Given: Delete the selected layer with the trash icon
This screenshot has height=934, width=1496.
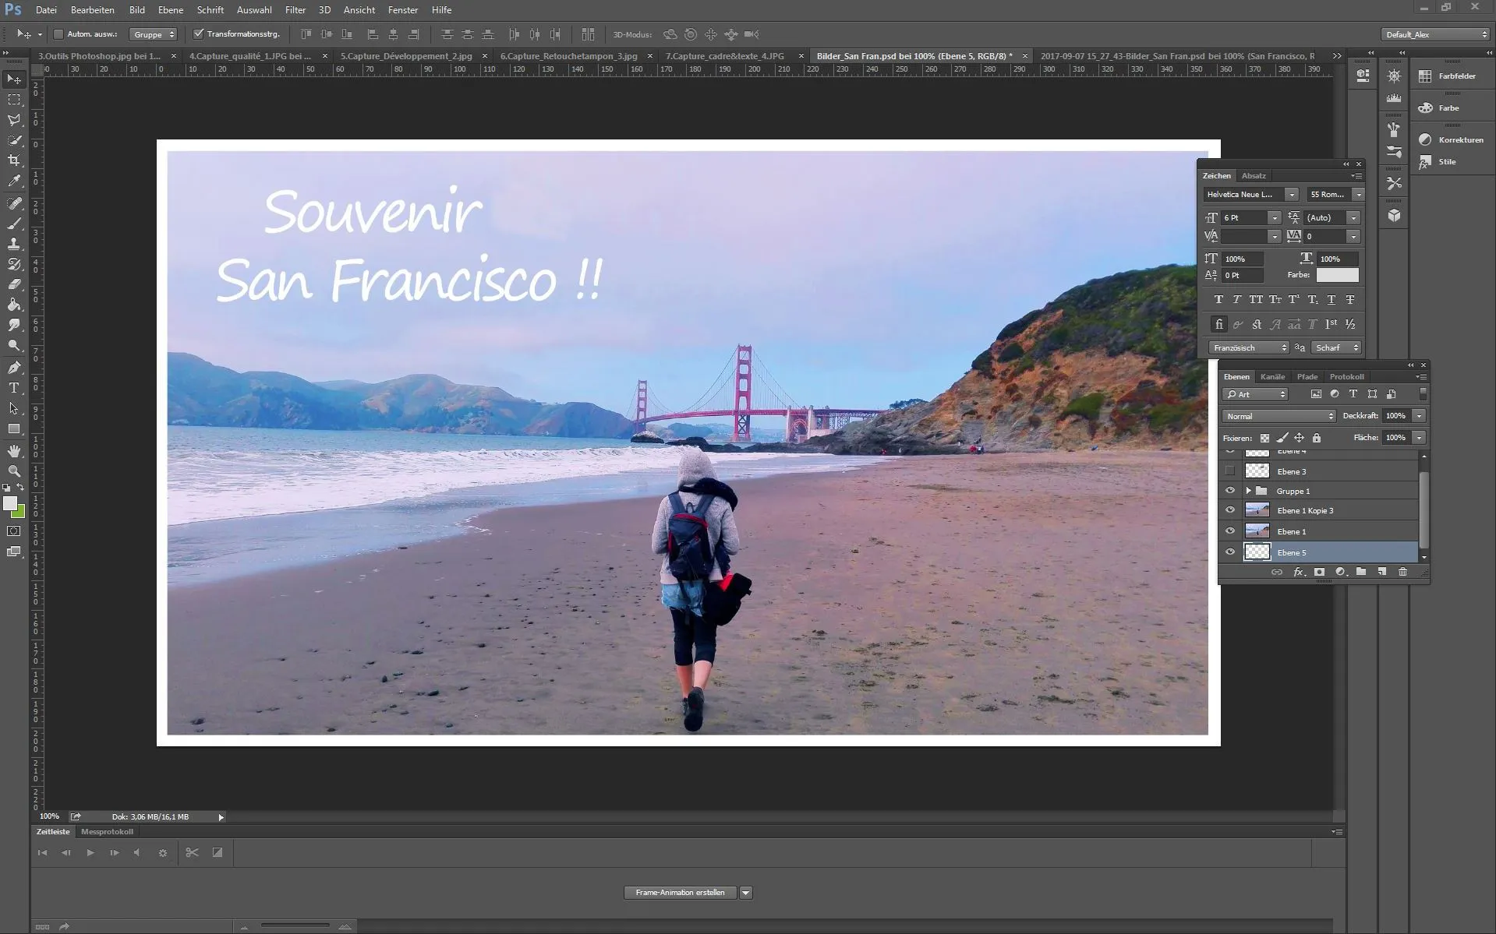Looking at the screenshot, I should click(x=1402, y=571).
